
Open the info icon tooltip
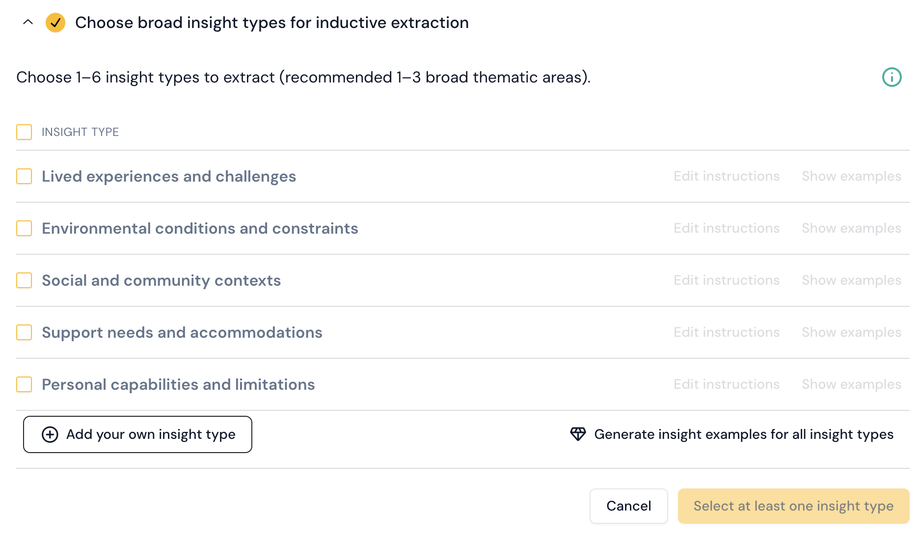[x=892, y=77]
